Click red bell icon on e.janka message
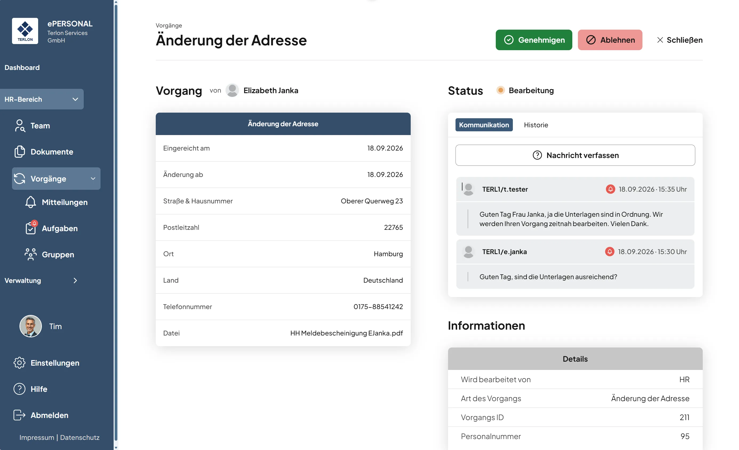Screen dimensions: 739x450 tap(609, 252)
